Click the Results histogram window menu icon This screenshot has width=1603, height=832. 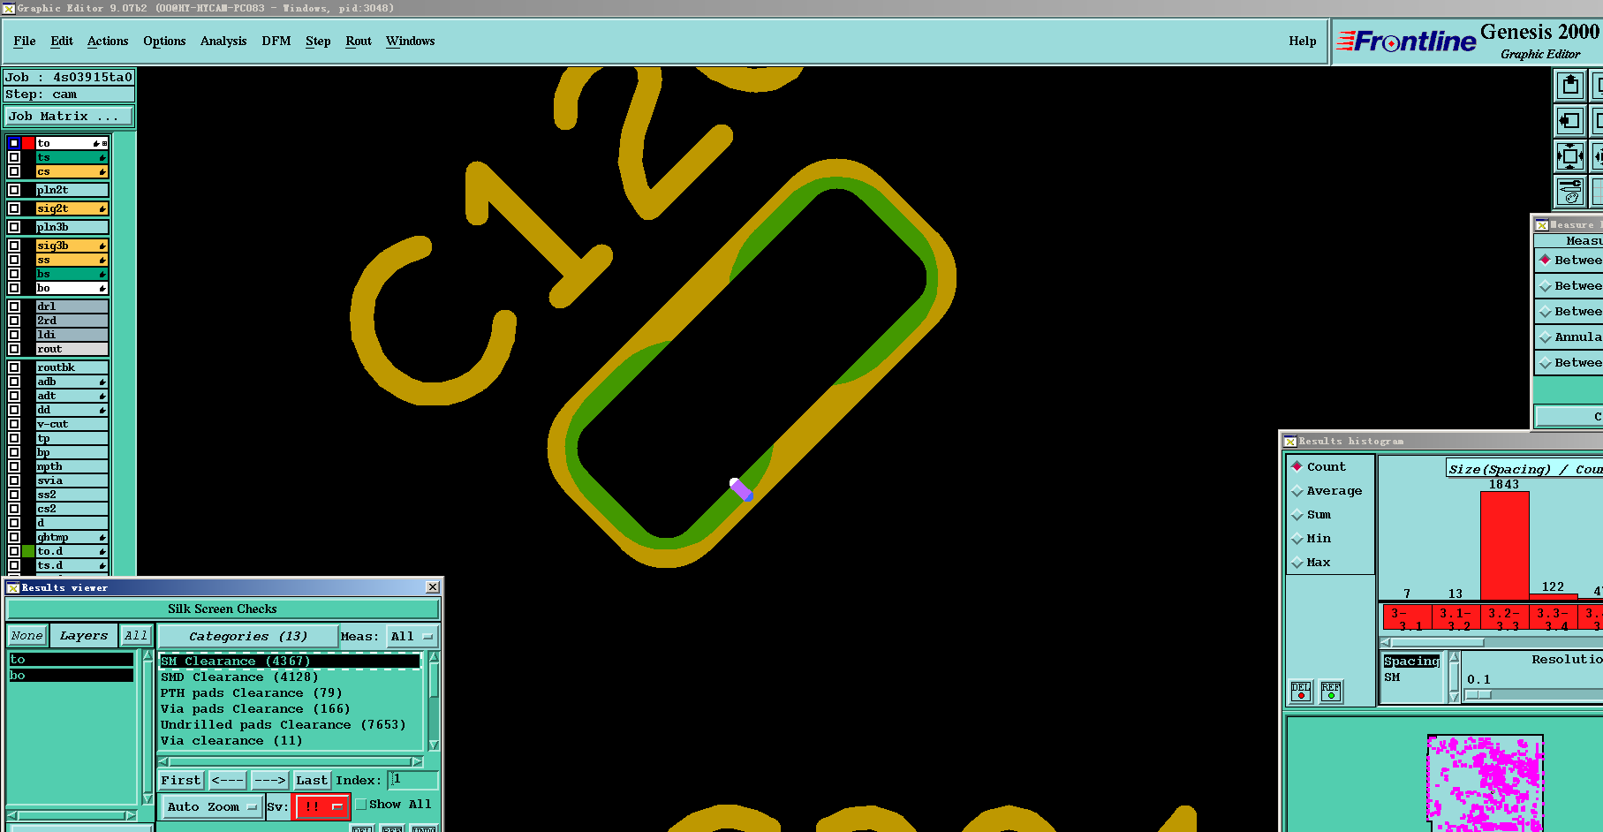(x=1290, y=441)
